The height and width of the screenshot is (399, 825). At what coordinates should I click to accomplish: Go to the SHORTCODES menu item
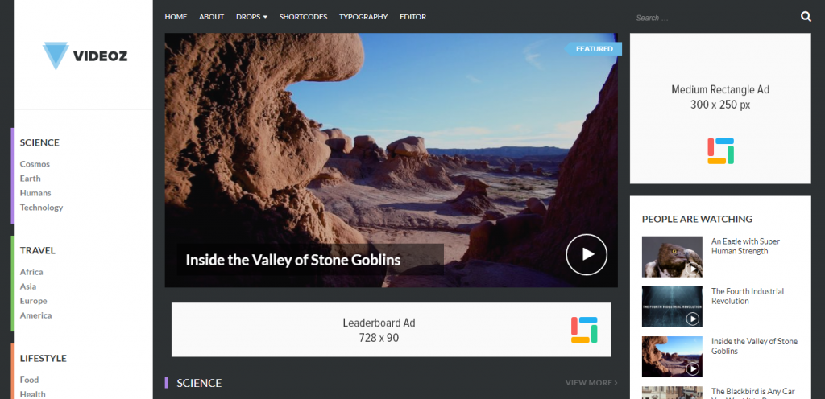pyautogui.click(x=303, y=17)
